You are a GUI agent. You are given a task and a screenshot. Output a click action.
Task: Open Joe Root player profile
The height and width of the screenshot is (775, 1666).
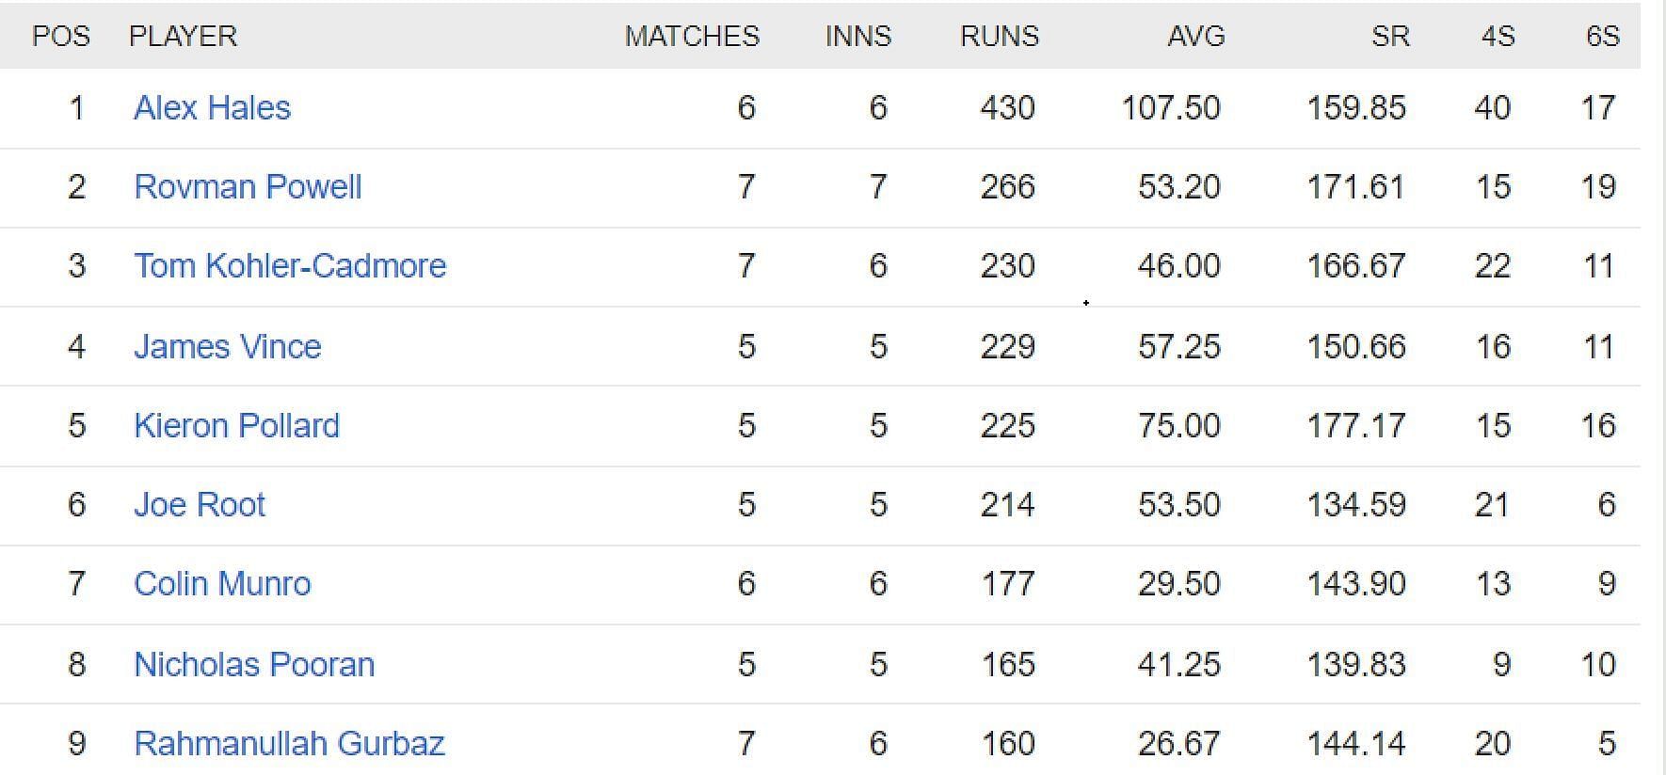[x=200, y=505]
